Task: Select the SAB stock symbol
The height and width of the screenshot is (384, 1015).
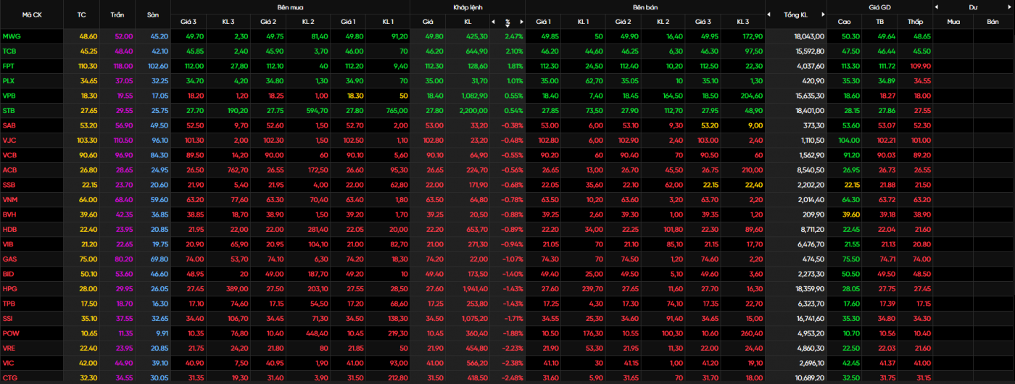Action: 9,125
